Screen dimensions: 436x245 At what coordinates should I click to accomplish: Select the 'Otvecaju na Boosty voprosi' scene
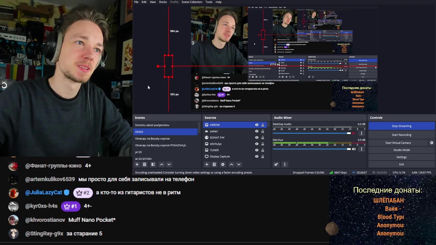coord(165,138)
